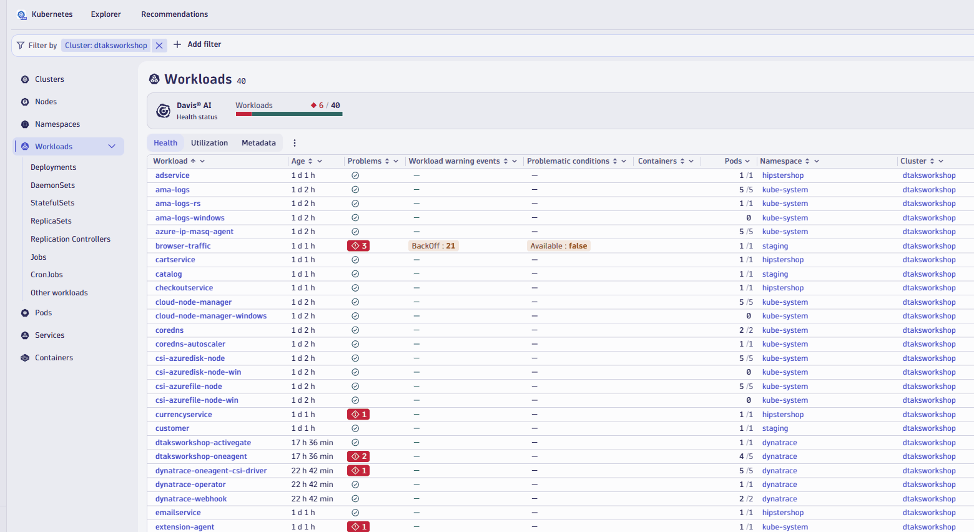974x532 pixels.
Task: Open the three-dot more options menu
Action: point(295,143)
